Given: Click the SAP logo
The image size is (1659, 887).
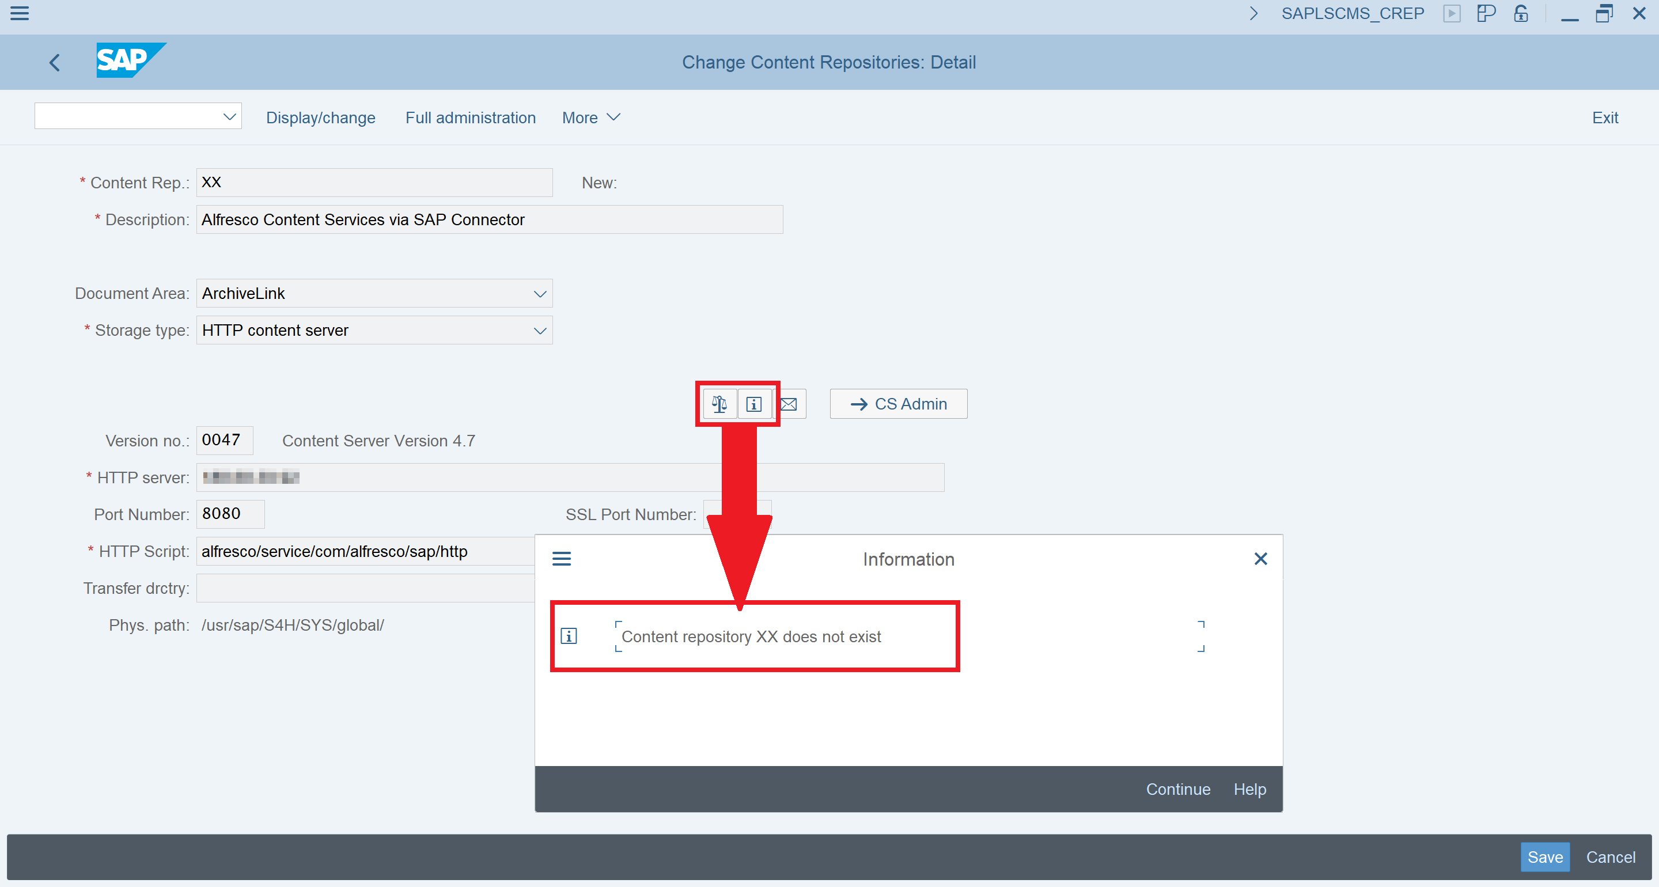Looking at the screenshot, I should coord(131,60).
